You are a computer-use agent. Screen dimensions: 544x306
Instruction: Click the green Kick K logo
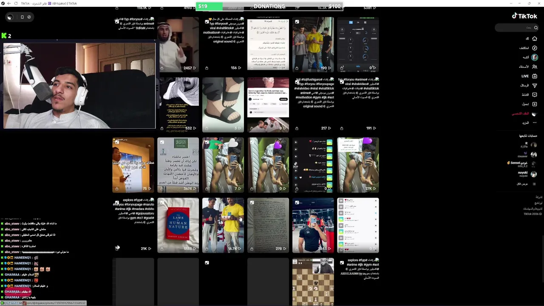click(x=4, y=36)
